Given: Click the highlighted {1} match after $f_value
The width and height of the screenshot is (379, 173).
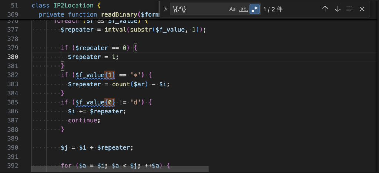Looking at the screenshot, I should click(110, 75).
